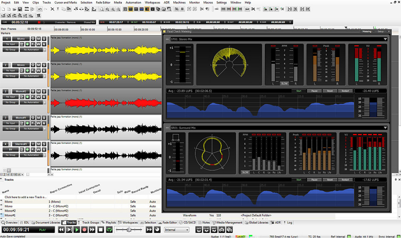Click the red Record transport button
Screen dimensions: 401x238
click(x=84, y=230)
